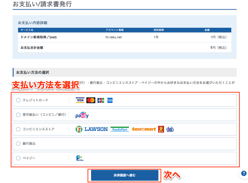Image resolution: width=248 pixels, height=183 pixels.
Task: Click the 1年 contract period cell
Action: pos(156,37)
